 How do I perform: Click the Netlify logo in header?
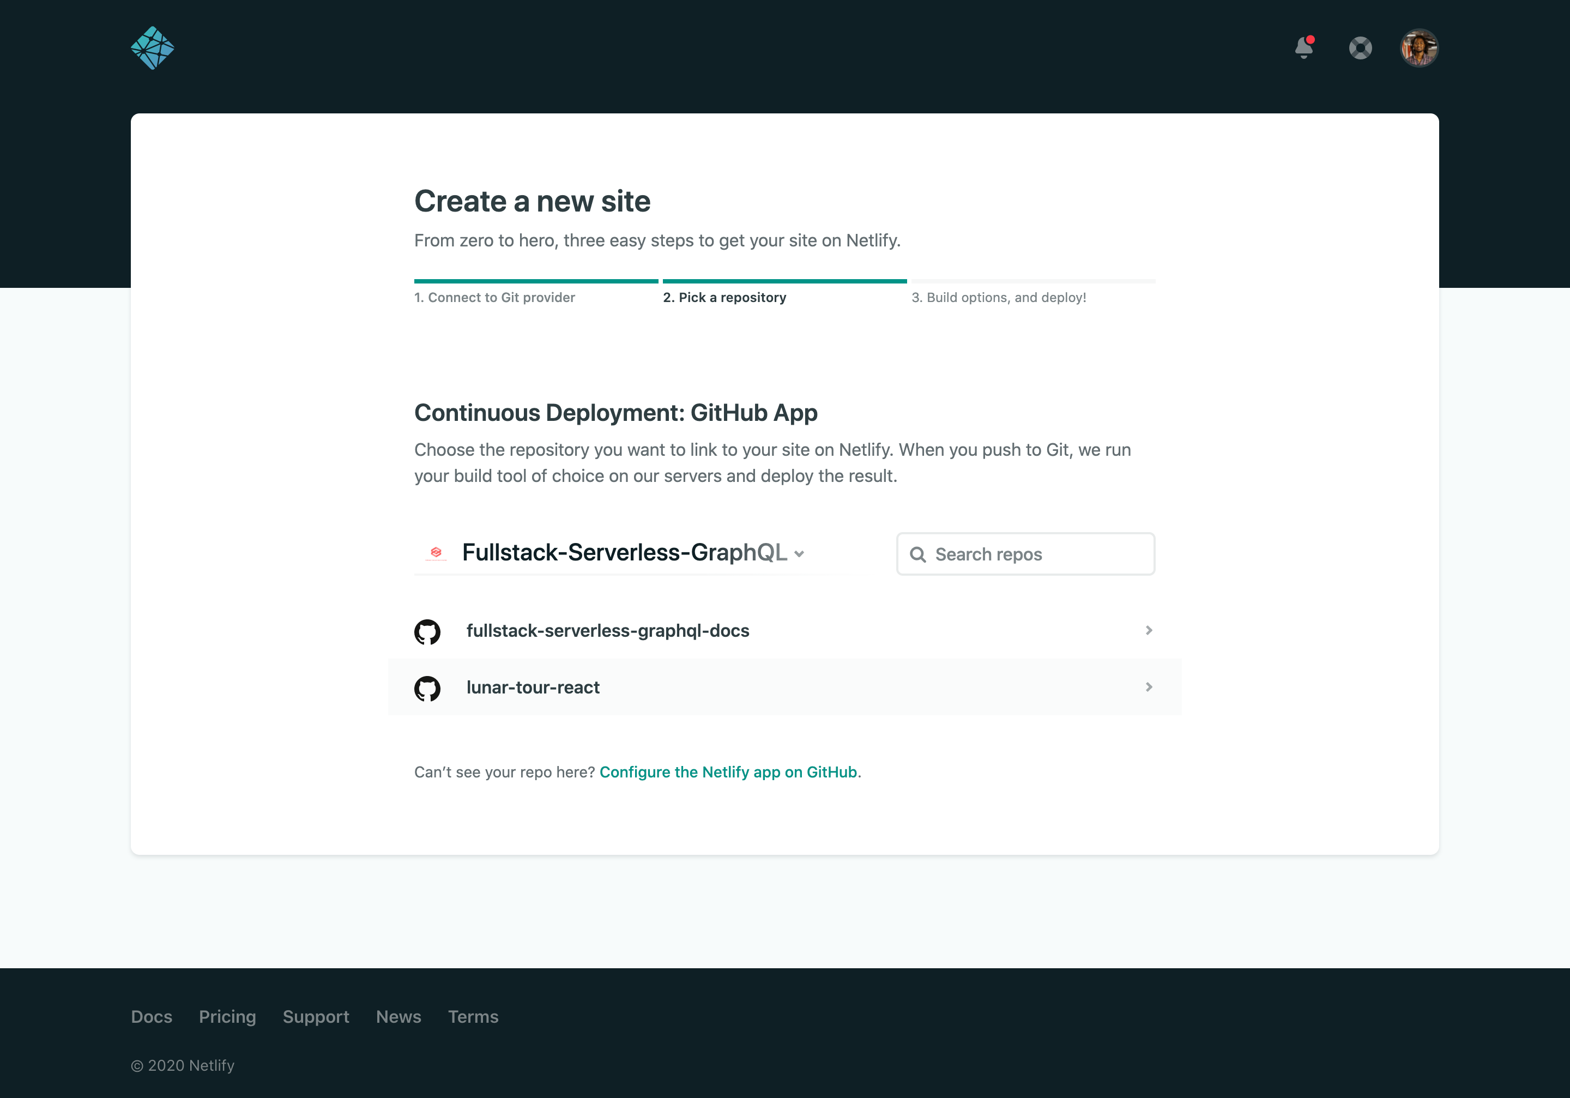pyautogui.click(x=153, y=48)
